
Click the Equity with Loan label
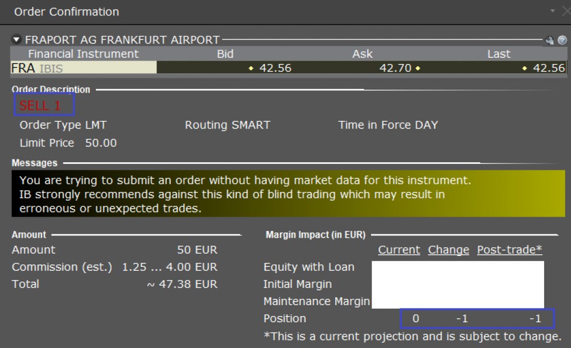point(309,267)
